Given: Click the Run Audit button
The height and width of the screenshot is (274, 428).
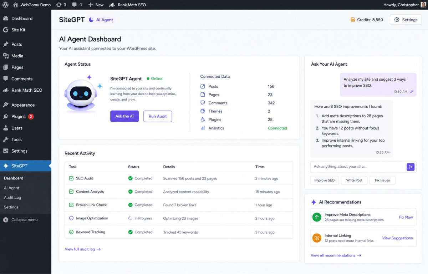Looking at the screenshot, I should pyautogui.click(x=158, y=116).
